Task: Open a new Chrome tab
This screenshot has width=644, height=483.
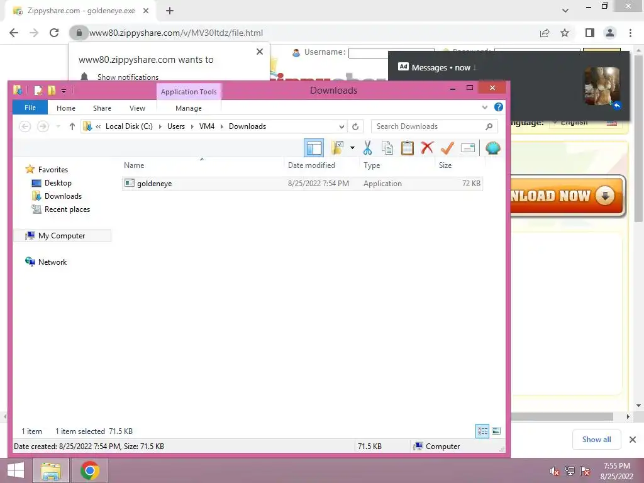Action: 170,11
